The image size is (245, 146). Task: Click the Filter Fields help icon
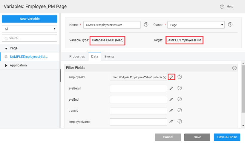coord(234,68)
